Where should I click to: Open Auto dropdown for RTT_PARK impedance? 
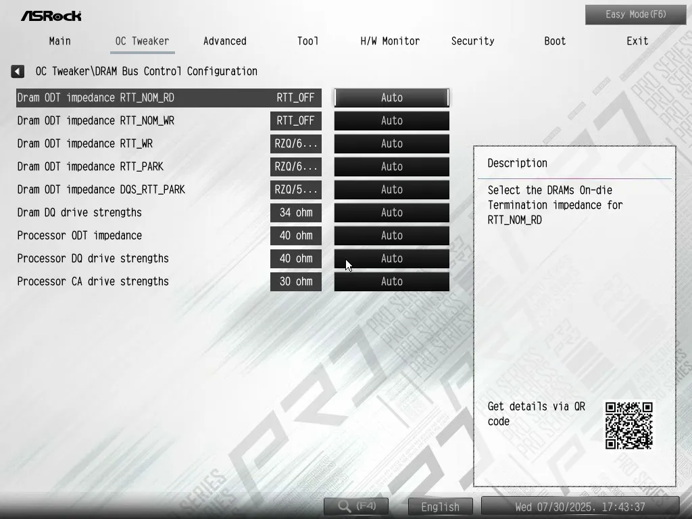point(392,166)
